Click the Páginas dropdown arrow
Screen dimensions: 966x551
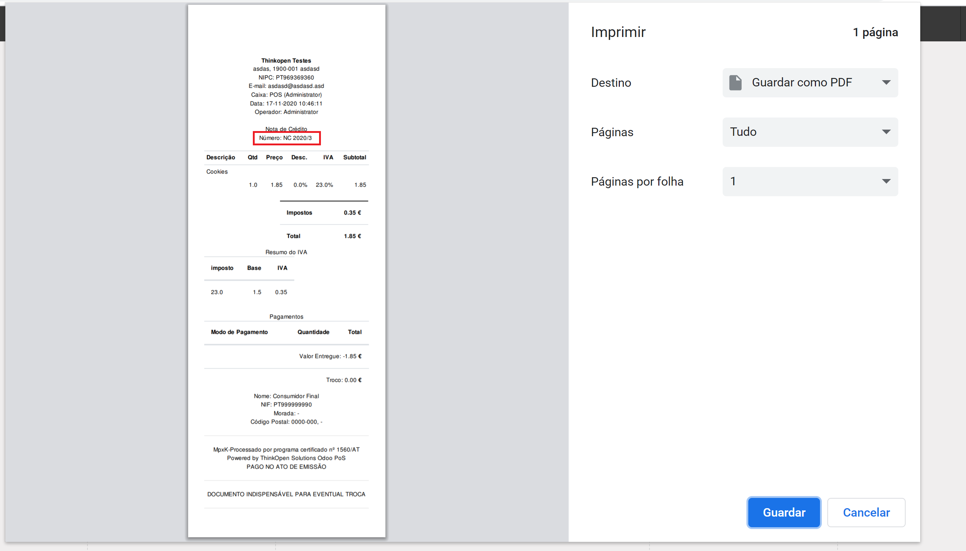[886, 132]
